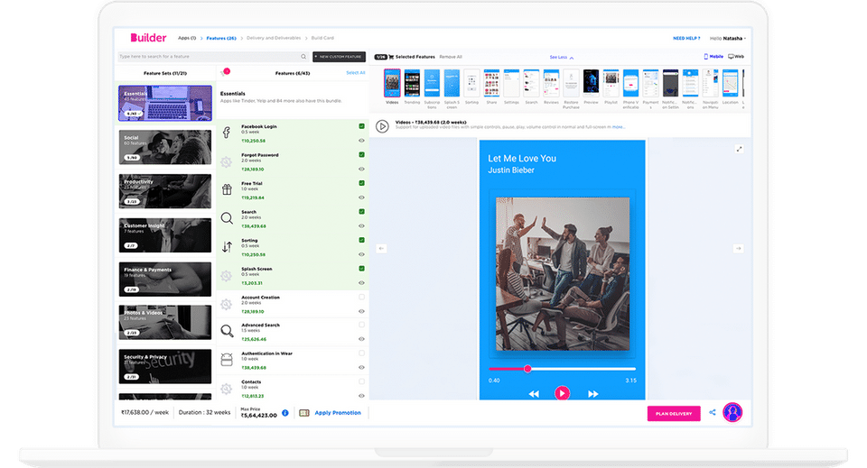Click the info icon beside Max Price
Viewport: 867px width, 468px height.
coord(285,413)
